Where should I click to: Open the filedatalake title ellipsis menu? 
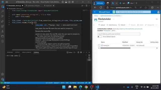pyautogui.click(x=114, y=19)
